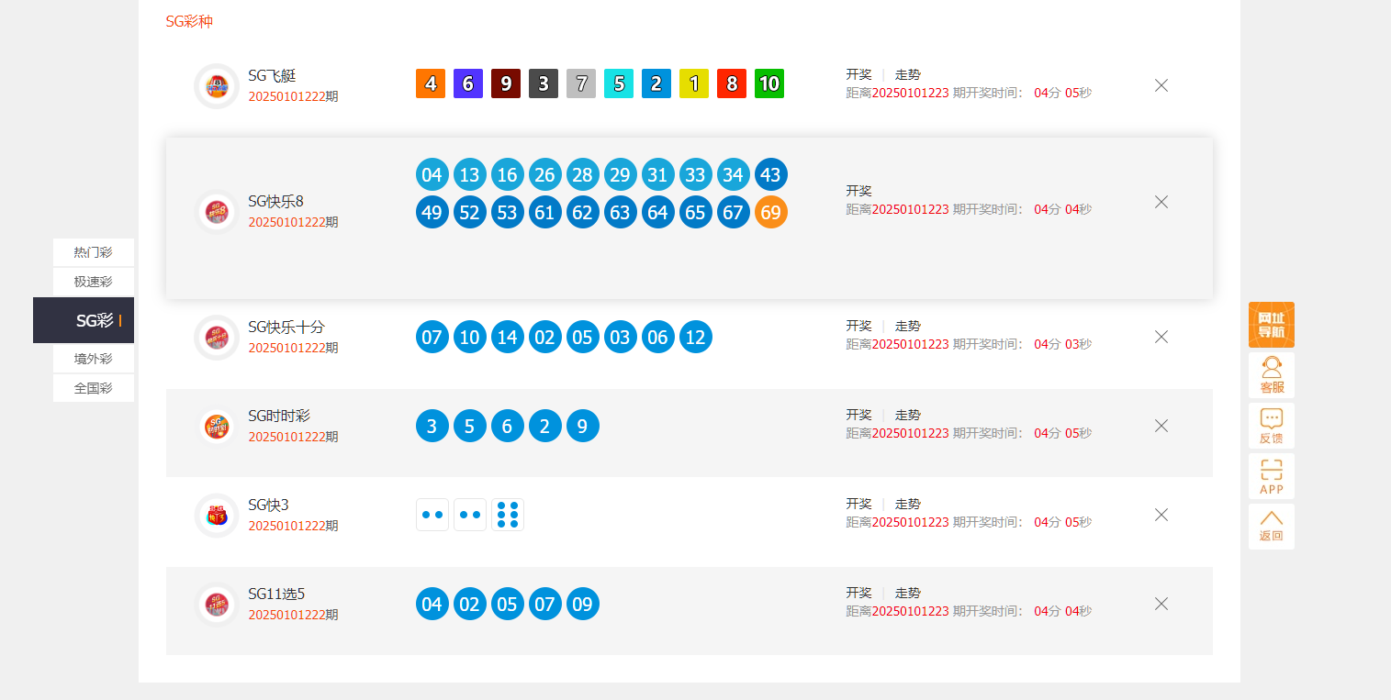Click the orange number 69 ball
This screenshot has width=1391, height=700.
click(x=770, y=213)
